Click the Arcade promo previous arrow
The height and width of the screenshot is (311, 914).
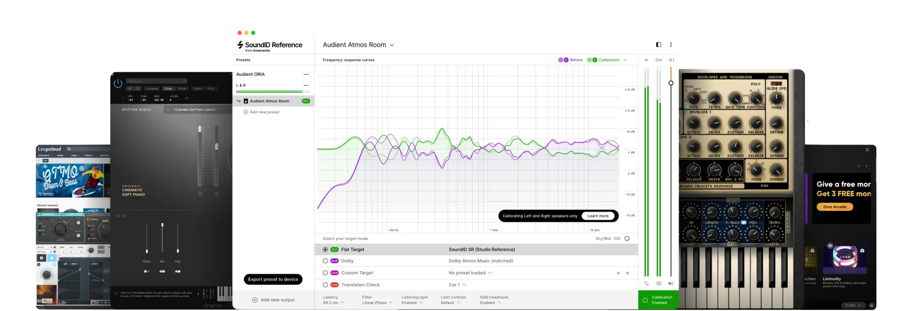(859, 166)
